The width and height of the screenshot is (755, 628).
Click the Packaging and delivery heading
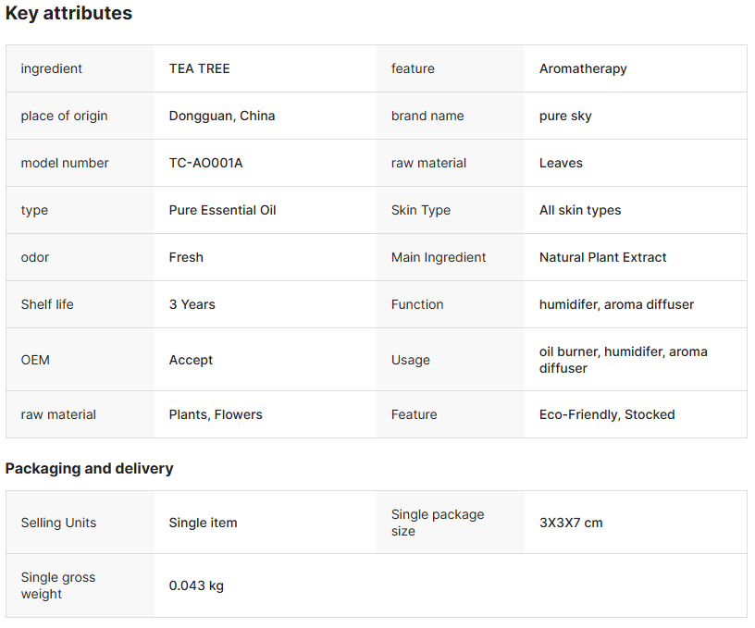(x=89, y=468)
